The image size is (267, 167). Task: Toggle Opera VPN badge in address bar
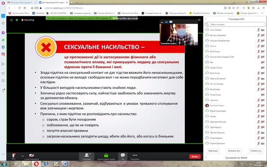36,8
